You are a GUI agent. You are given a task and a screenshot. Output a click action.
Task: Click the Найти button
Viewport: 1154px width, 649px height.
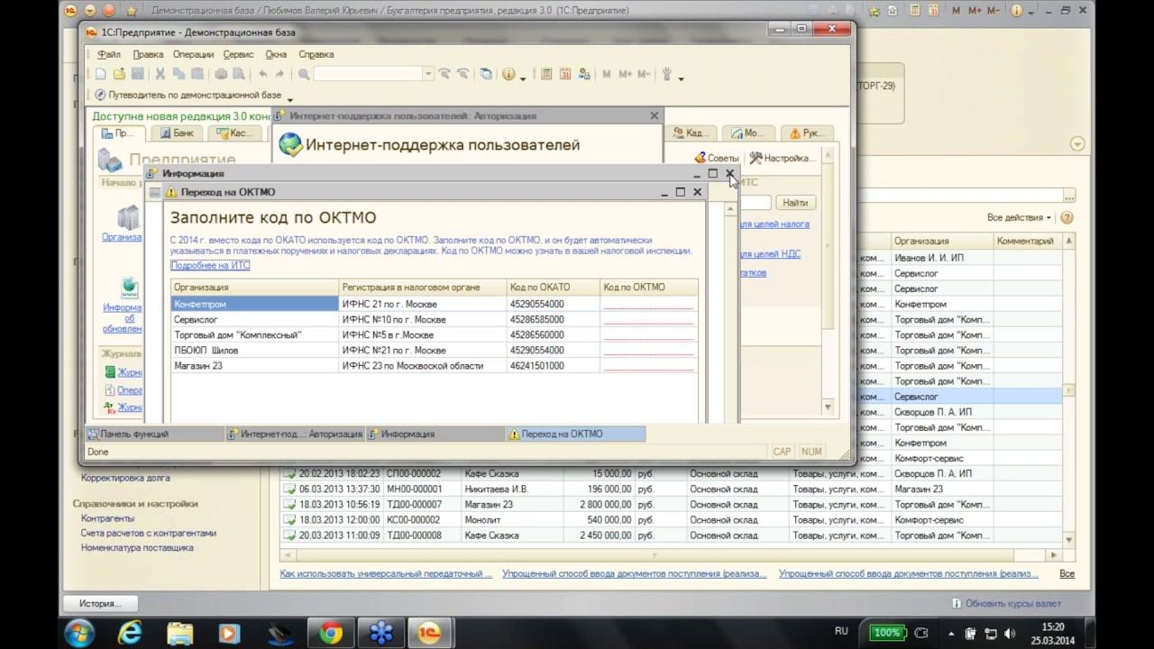coord(795,203)
